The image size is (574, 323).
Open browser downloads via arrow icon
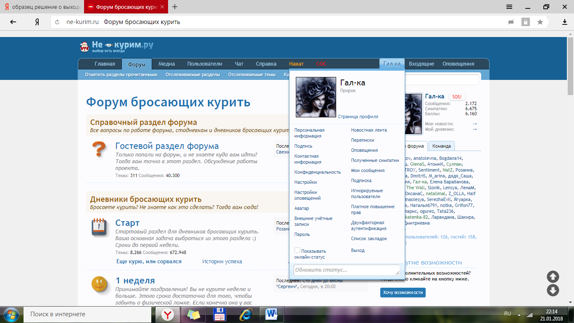pos(565,22)
